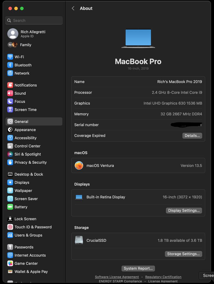
Task: Select the Network globe icon
Action: [10, 73]
